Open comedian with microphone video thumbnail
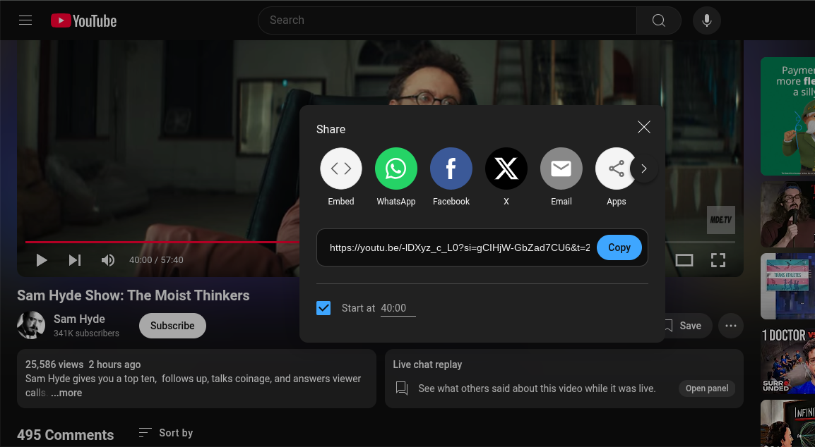Viewport: 815px width, 447px height. coord(787,214)
